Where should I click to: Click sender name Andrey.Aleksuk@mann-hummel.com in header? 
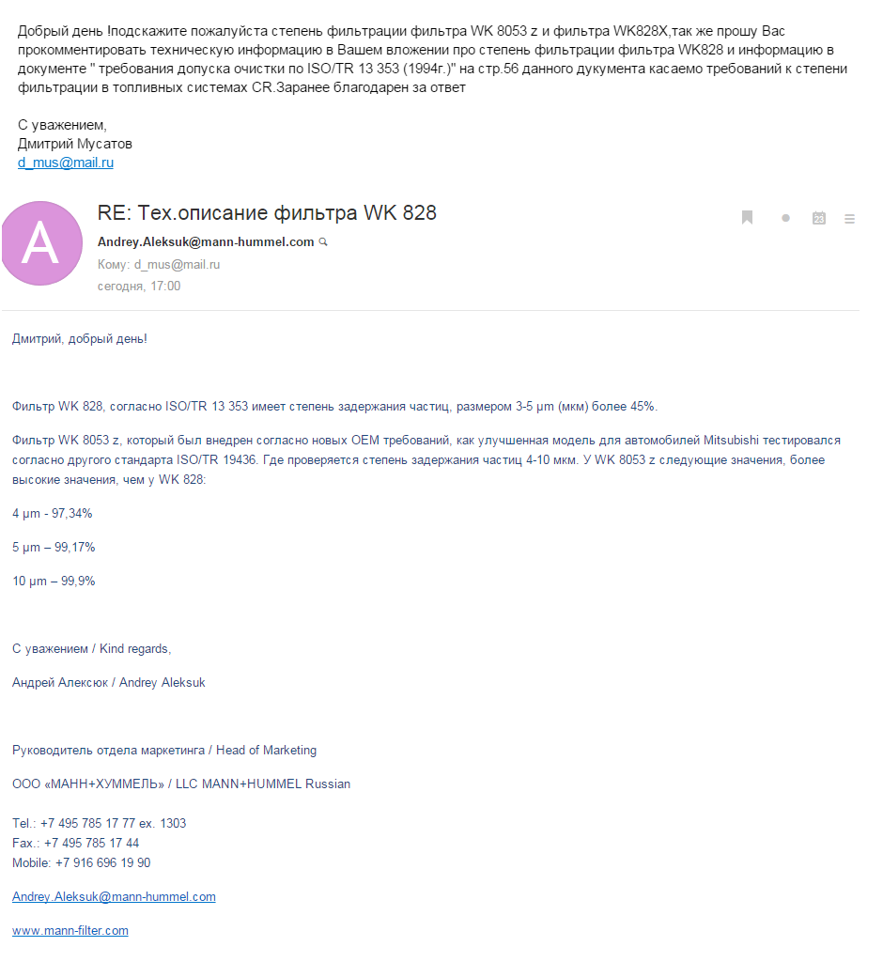[206, 242]
